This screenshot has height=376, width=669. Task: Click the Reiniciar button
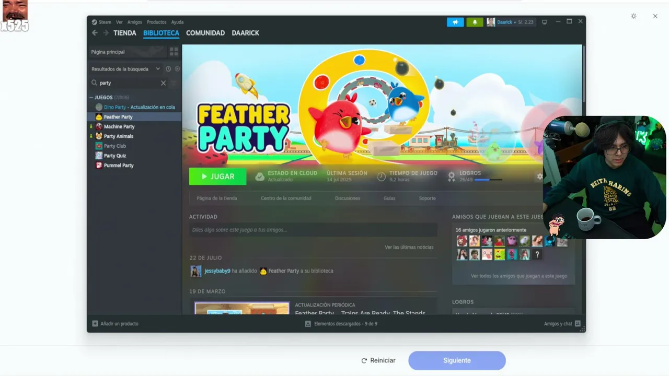point(378,360)
